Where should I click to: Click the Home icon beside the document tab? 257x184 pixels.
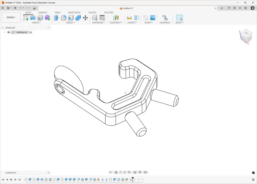34,8
